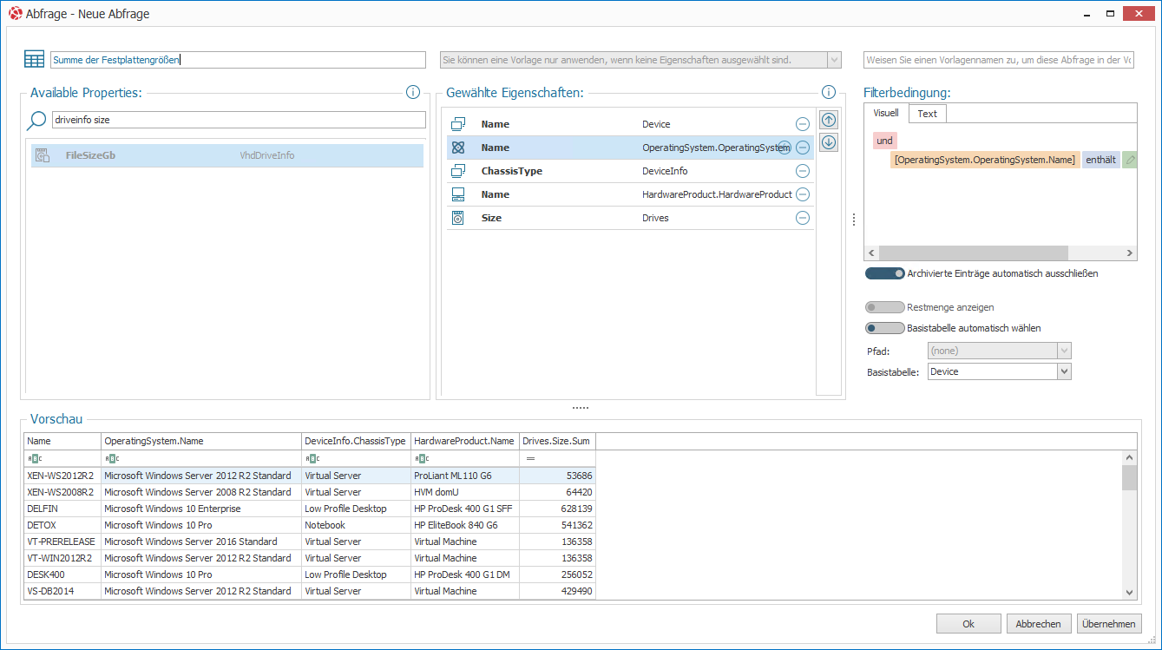This screenshot has width=1162, height=650.
Task: Edit filter value via the pencil icon
Action: coord(1130,160)
